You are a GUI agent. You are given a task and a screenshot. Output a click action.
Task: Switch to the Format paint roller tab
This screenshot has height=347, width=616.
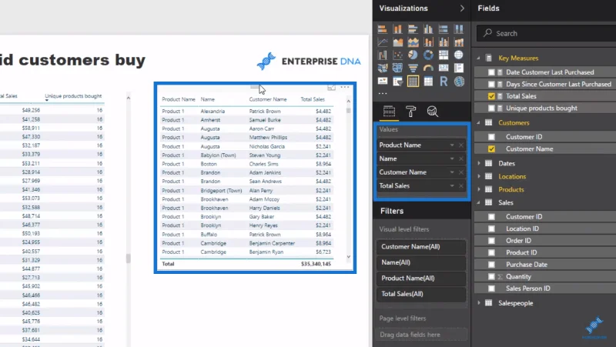click(x=411, y=112)
